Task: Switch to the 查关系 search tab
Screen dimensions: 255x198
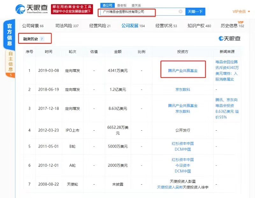Action: [136, 5]
